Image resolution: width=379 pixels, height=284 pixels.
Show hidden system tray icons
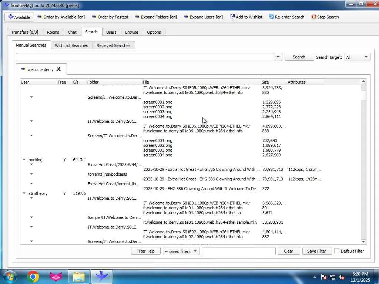[315, 277]
